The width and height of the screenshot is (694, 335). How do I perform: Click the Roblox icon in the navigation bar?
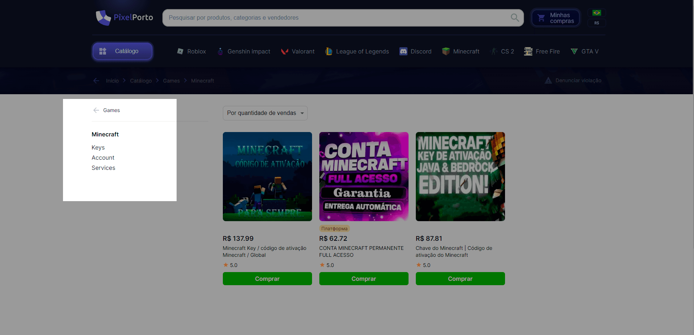pos(180,51)
